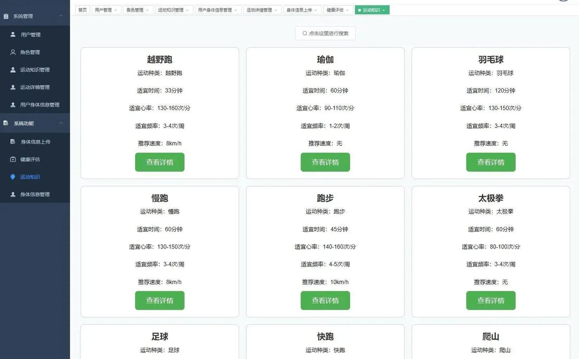This screenshot has height=359, width=579.
Task: Click the blue 运动知识 bulb icon
Action: [13, 176]
